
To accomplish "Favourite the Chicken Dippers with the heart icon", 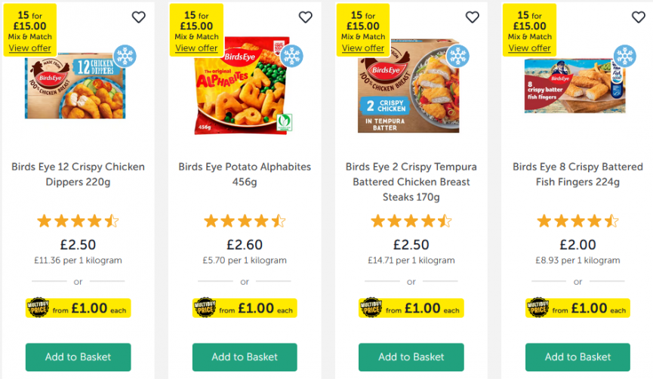I will pos(138,17).
